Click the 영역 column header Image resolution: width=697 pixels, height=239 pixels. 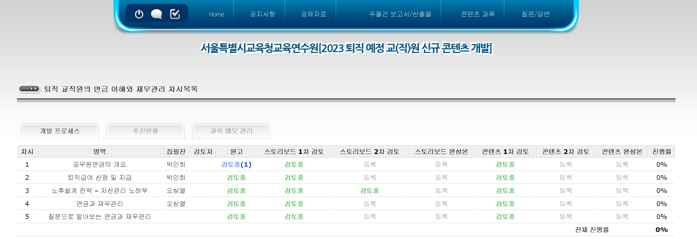click(100, 151)
